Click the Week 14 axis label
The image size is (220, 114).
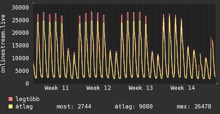tap(183, 88)
